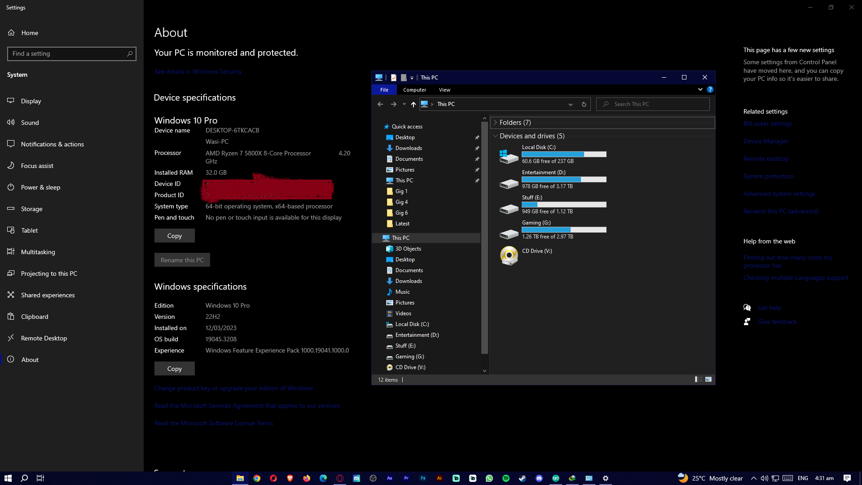Launch Google Chrome from taskbar
The width and height of the screenshot is (862, 485).
point(257,478)
